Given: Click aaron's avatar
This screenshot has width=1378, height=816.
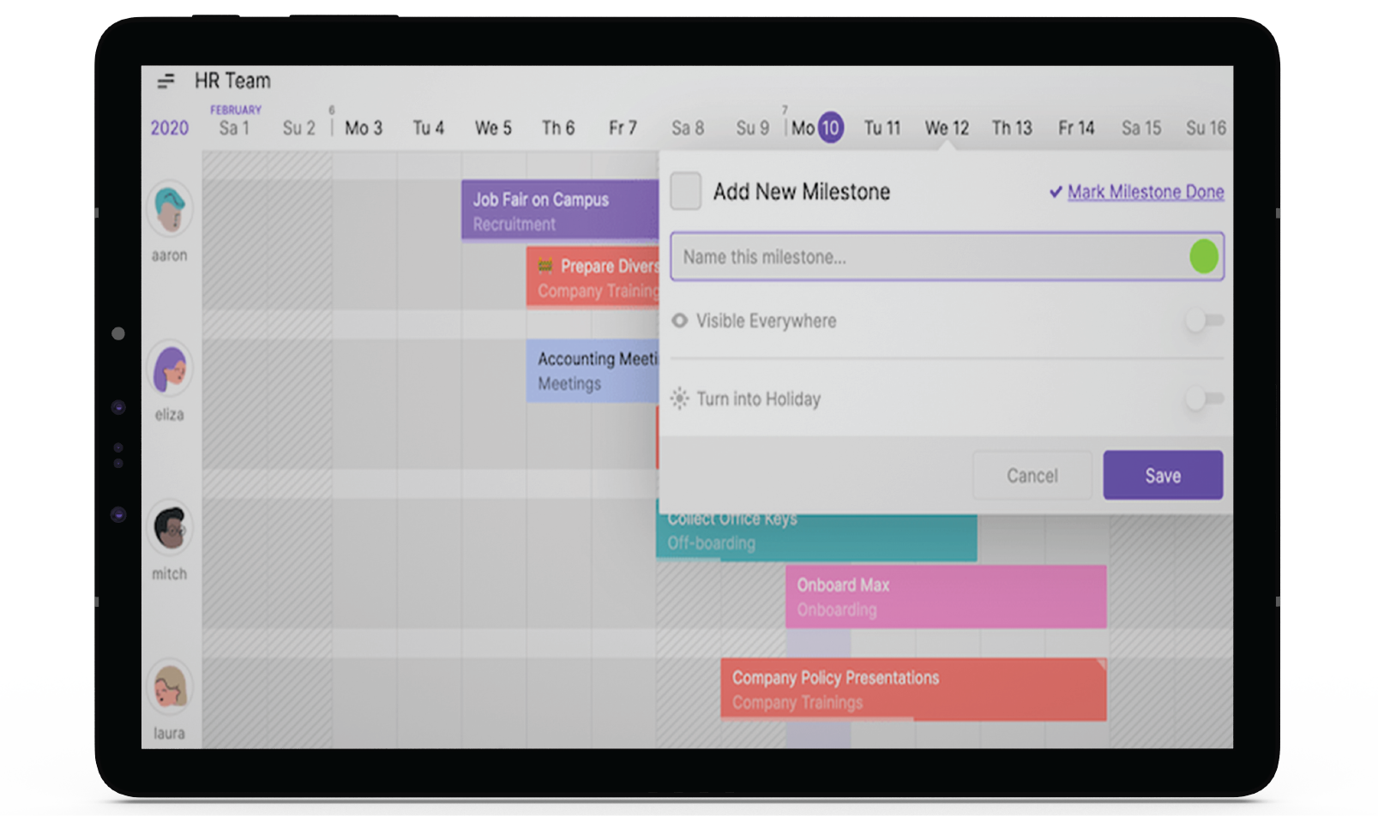Looking at the screenshot, I should click(170, 209).
